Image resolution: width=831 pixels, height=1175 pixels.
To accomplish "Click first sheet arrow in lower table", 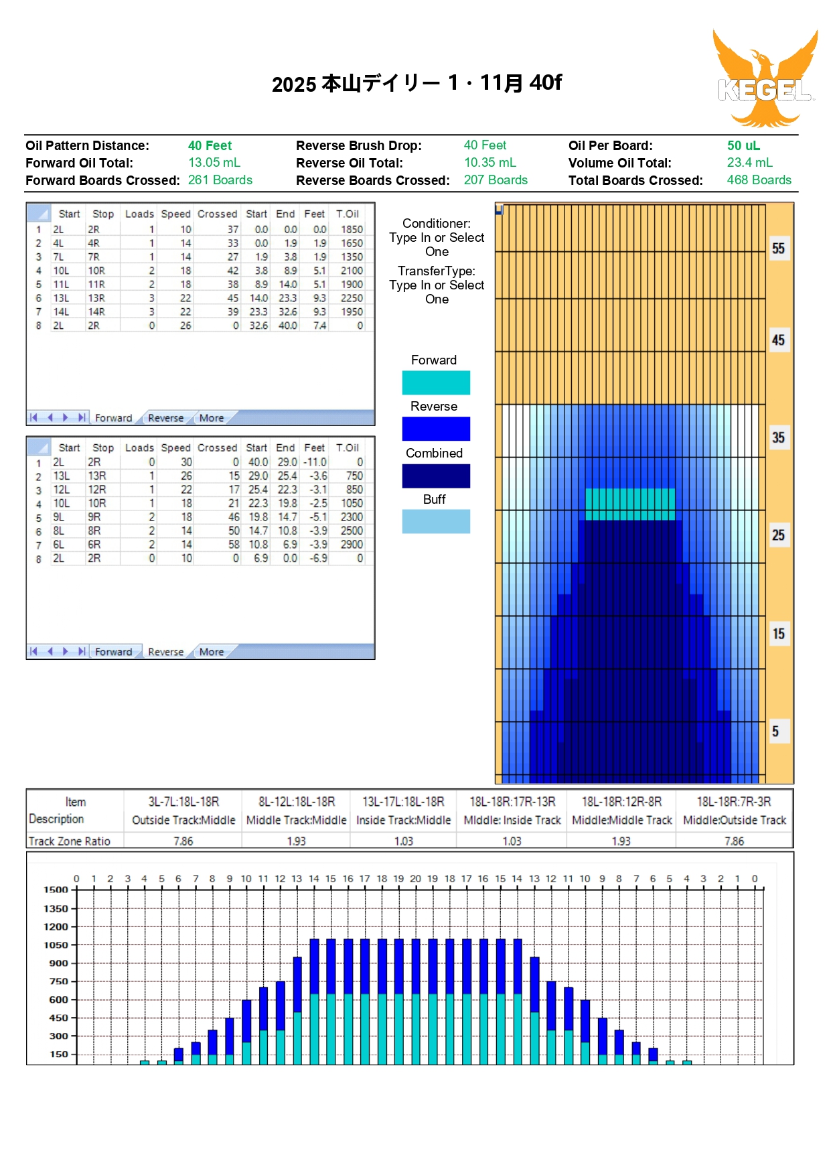I will 33,651.
